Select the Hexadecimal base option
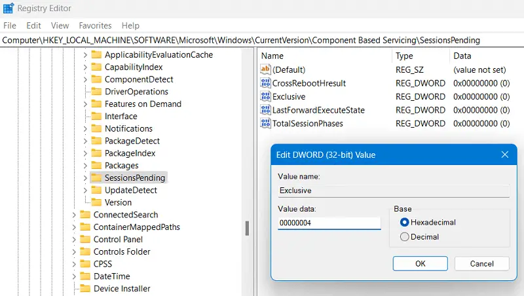 pos(404,223)
